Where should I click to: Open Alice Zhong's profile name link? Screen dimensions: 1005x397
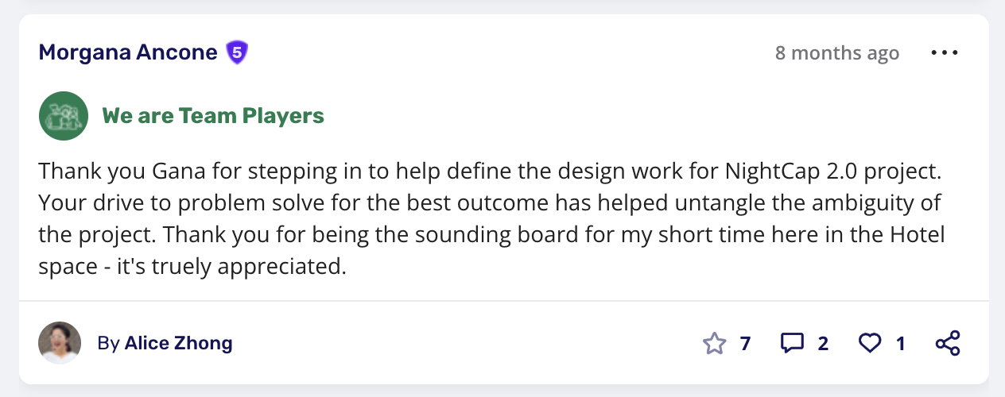pyautogui.click(x=179, y=343)
